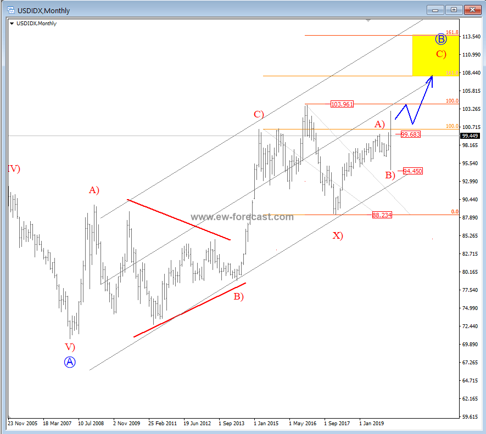This screenshot has width=486, height=434.
Task: Open the www.ew-forecast.com watermark link
Action: (x=242, y=217)
